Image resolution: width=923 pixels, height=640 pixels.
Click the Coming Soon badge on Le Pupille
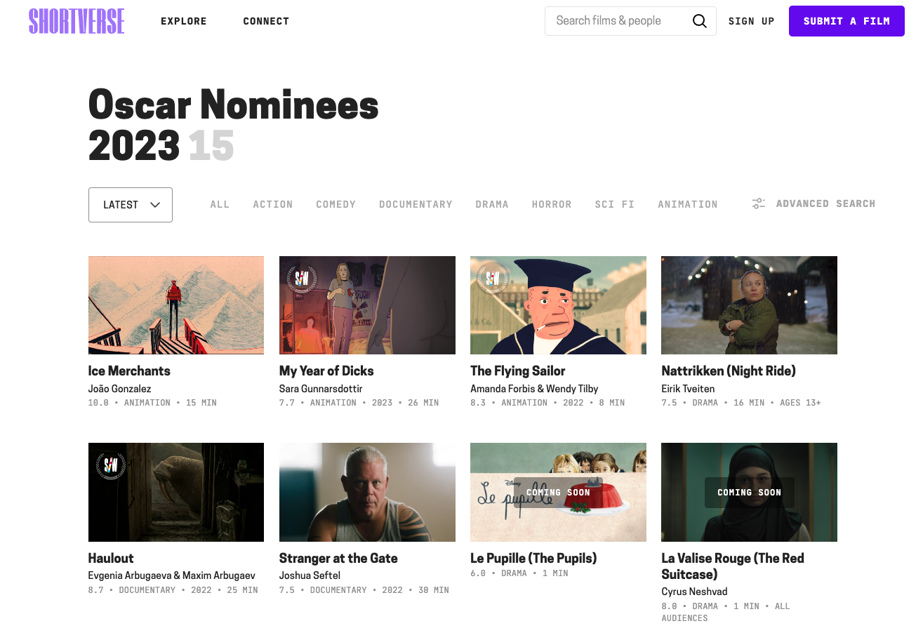[558, 492]
